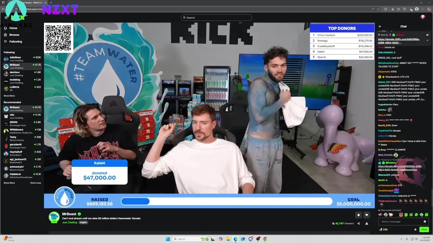This screenshot has width=433, height=243.
Task: Open the Following sidebar item
Action: (x=22, y=42)
